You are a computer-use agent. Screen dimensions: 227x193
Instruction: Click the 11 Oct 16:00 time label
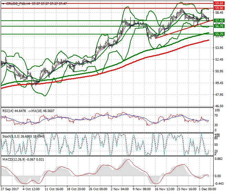point(54,189)
